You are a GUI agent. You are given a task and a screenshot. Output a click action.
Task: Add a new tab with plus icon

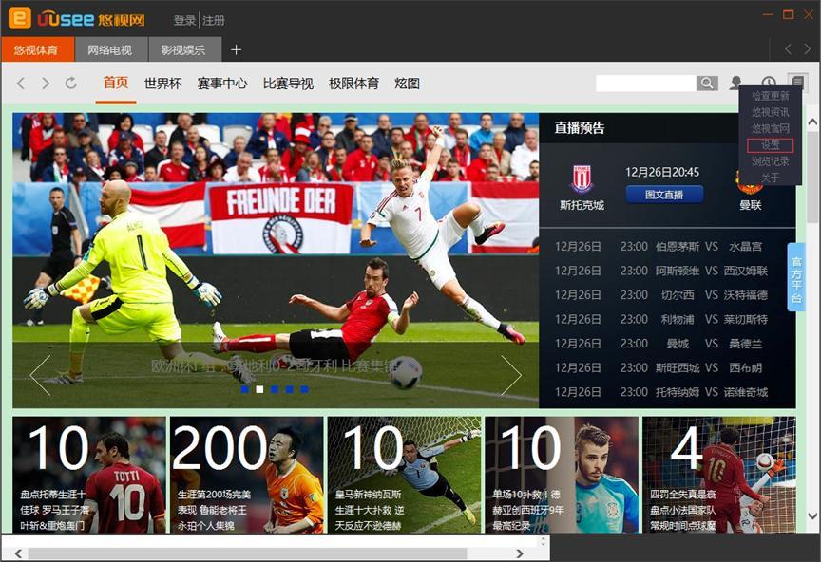(237, 49)
